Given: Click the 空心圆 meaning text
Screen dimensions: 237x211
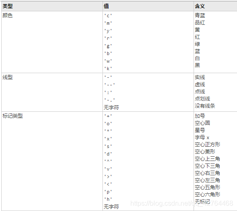Looking at the screenshot, I should [x=202, y=123].
